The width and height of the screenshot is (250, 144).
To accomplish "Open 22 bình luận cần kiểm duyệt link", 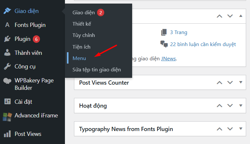I will [x=203, y=44].
